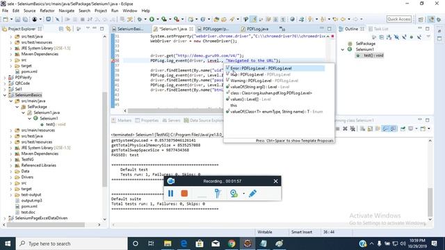Screen dimensions: 445x250
Task: Expand the QRCode project
Action: coord(5,83)
